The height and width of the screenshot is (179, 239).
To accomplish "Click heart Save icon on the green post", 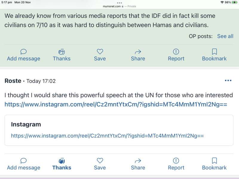I will pyautogui.click(x=100, y=52).
